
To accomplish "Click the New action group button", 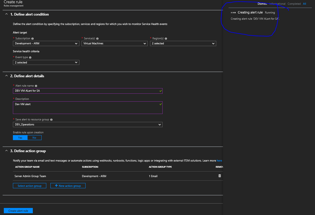I will pyautogui.click(x=68, y=186).
